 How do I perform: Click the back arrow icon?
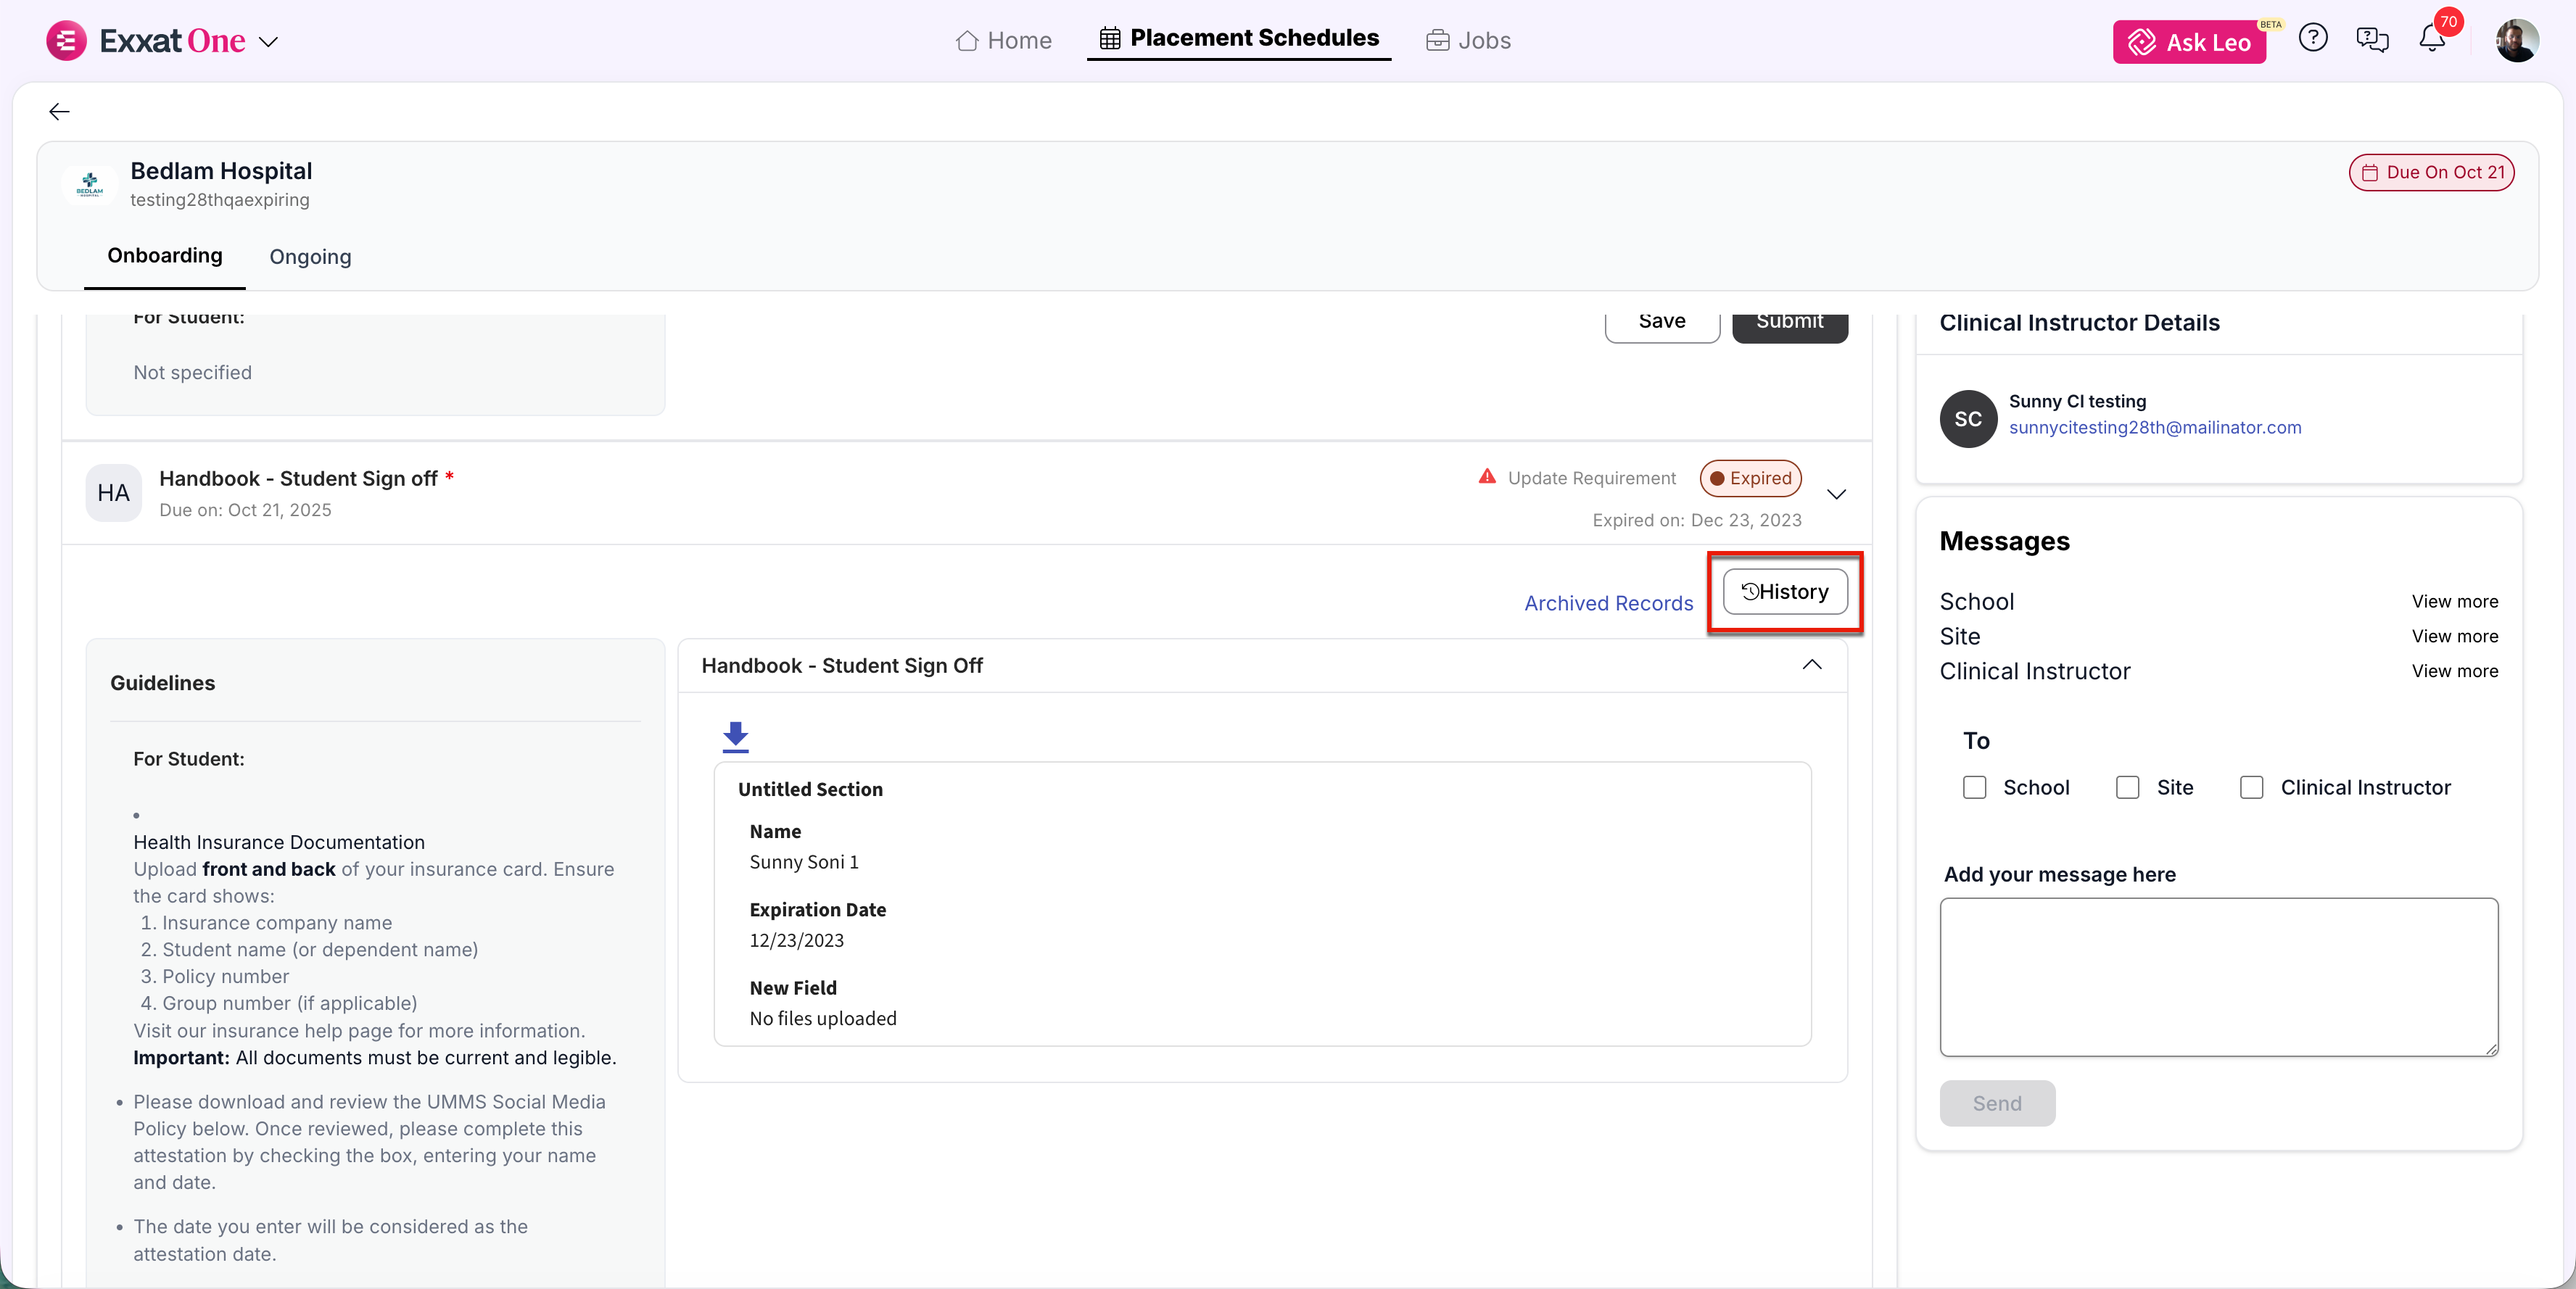pos(59,111)
